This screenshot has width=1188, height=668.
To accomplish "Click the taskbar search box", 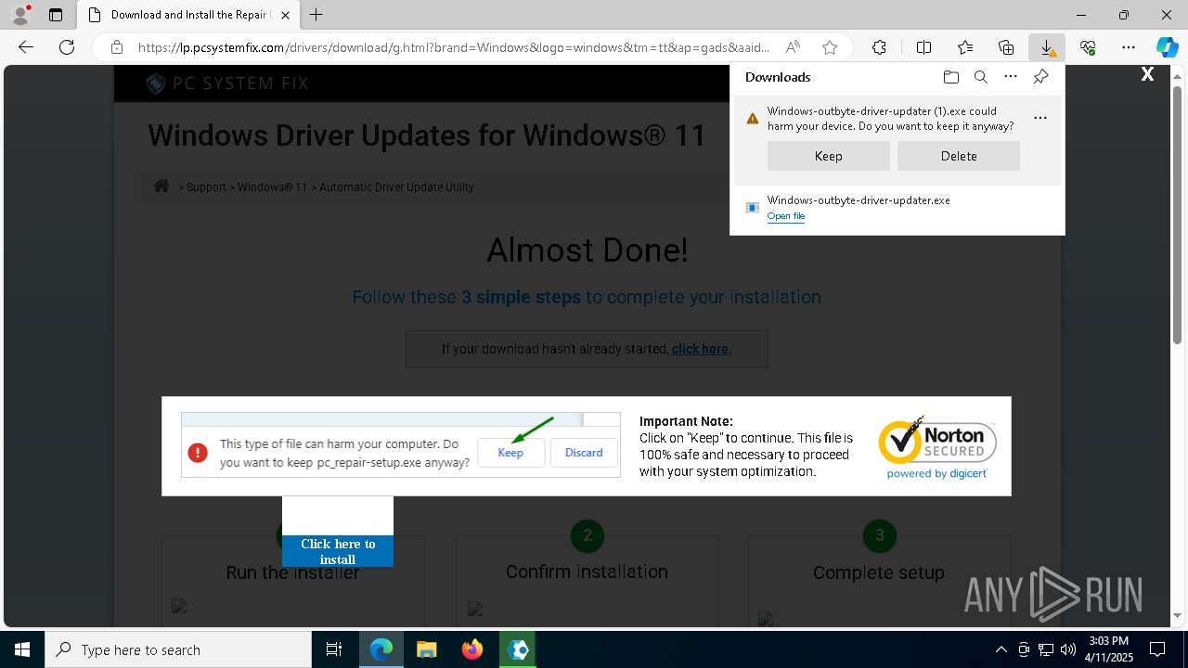I will 178,649.
